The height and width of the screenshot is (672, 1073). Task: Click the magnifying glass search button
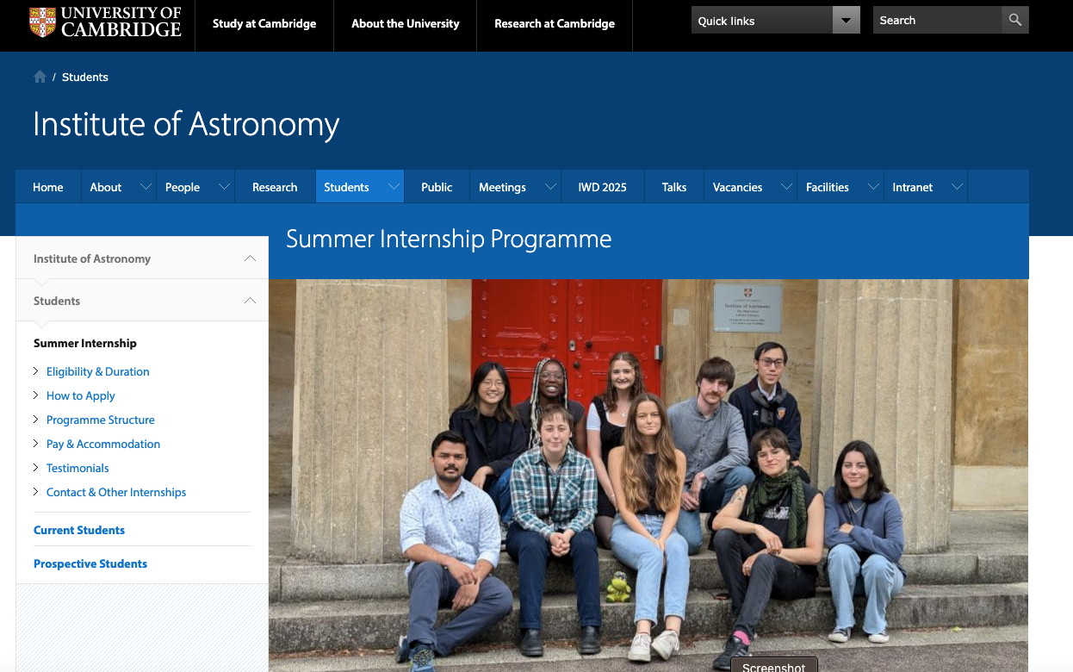1015,20
